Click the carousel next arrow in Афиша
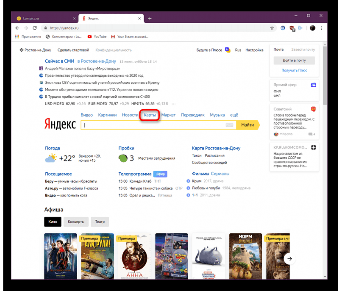Screen dimensions: 339x291 pos(289,258)
